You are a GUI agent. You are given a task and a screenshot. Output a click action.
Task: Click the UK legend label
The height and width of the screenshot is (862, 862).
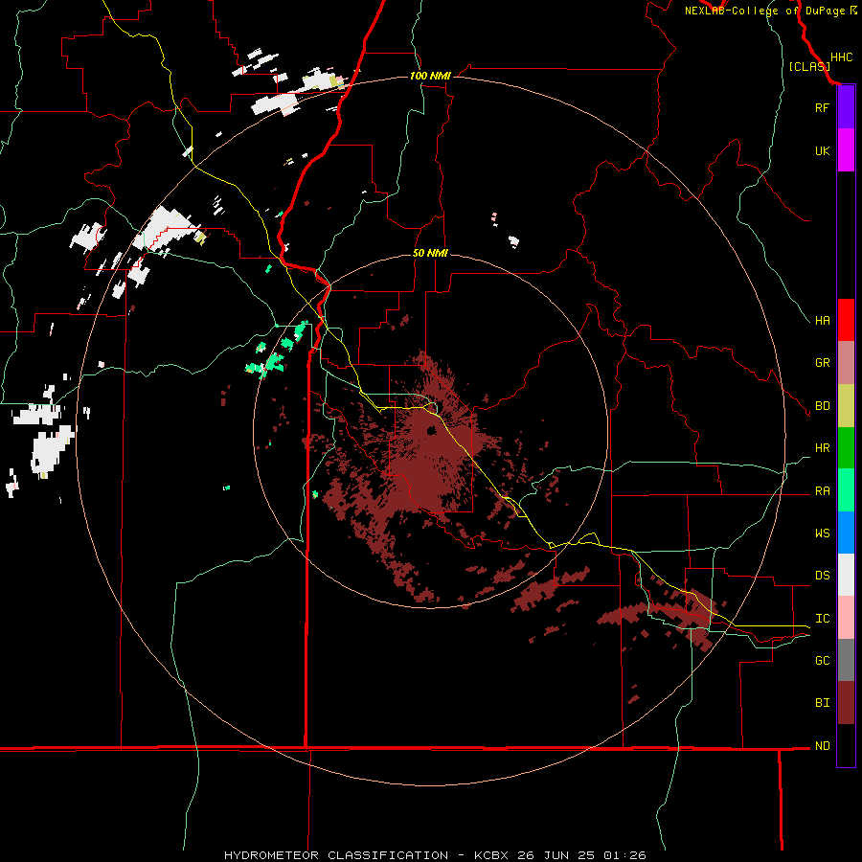[x=822, y=150]
